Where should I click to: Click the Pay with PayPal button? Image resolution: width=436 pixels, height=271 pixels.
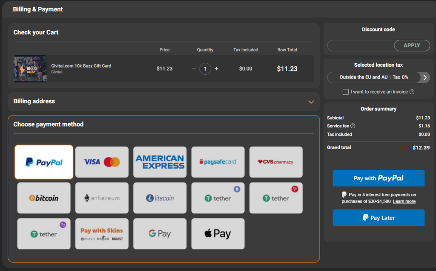pos(379,178)
